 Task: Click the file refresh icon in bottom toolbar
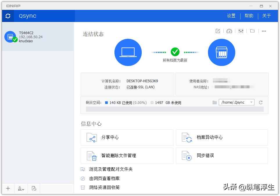pyautogui.click(x=34, y=188)
